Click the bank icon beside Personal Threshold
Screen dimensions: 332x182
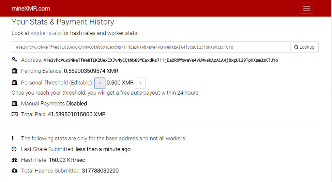point(14,82)
